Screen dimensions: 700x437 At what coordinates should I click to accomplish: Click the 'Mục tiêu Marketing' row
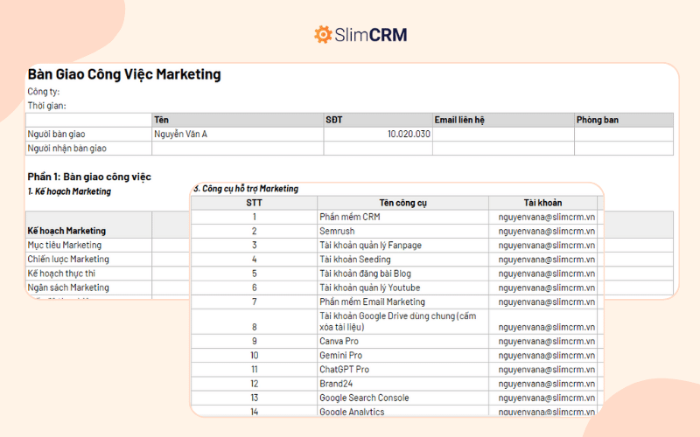64,246
